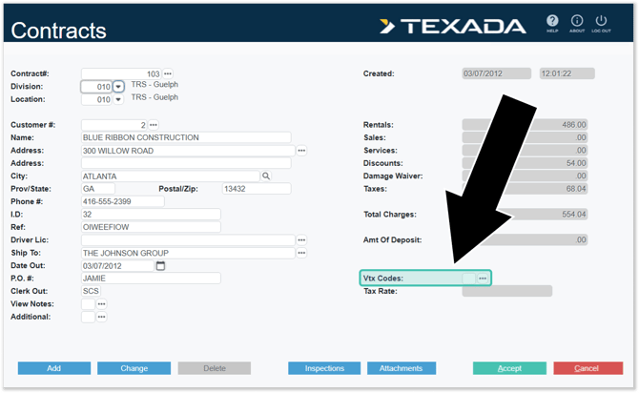Click Discounts amount 54.00
The image size is (639, 393).
(525, 163)
